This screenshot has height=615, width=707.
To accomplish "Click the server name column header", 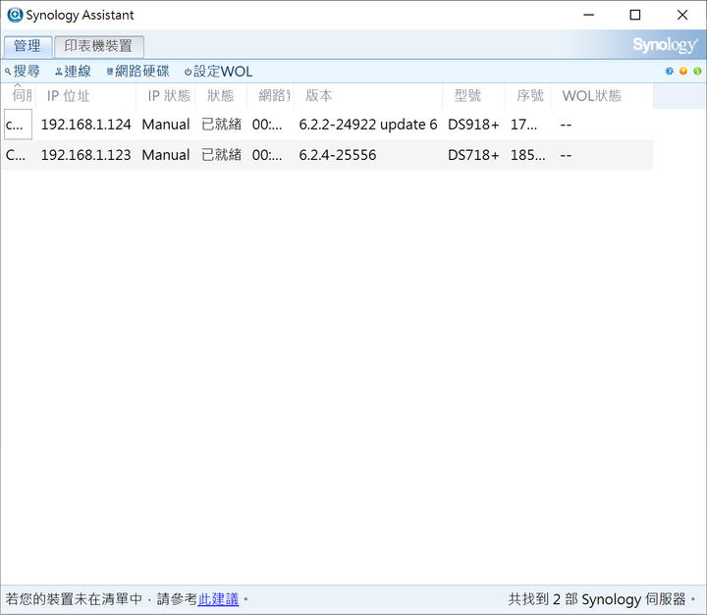I will tap(19, 96).
